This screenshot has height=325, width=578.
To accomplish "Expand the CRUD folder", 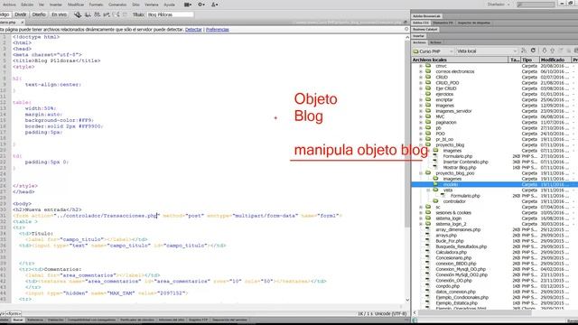I will pyautogui.click(x=421, y=78).
